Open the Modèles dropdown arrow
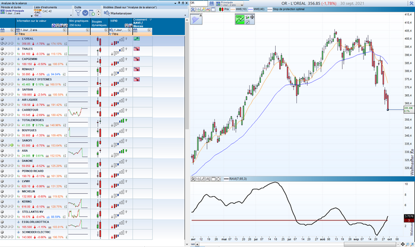 (184, 15)
